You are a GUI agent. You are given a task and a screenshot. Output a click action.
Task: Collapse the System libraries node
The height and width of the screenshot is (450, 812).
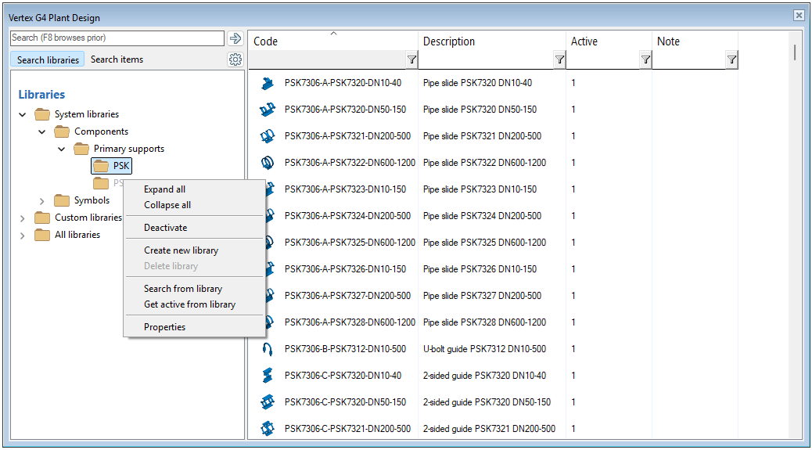[22, 114]
